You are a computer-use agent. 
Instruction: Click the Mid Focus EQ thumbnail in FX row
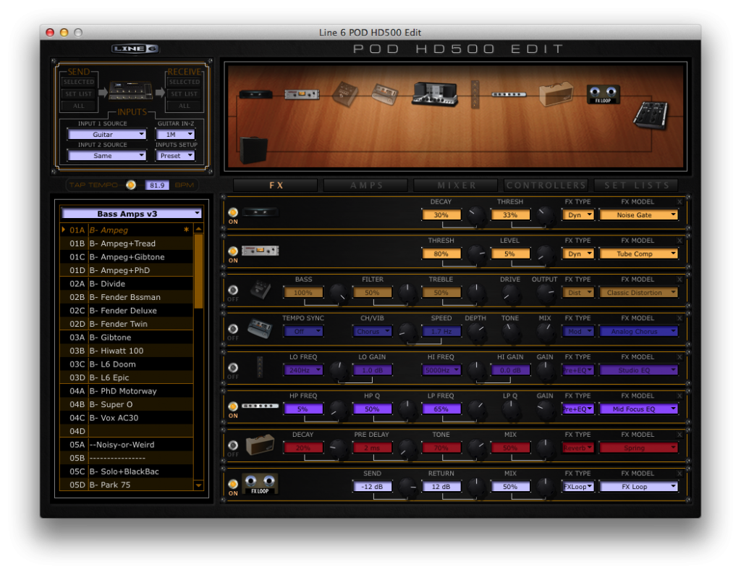pos(260,406)
